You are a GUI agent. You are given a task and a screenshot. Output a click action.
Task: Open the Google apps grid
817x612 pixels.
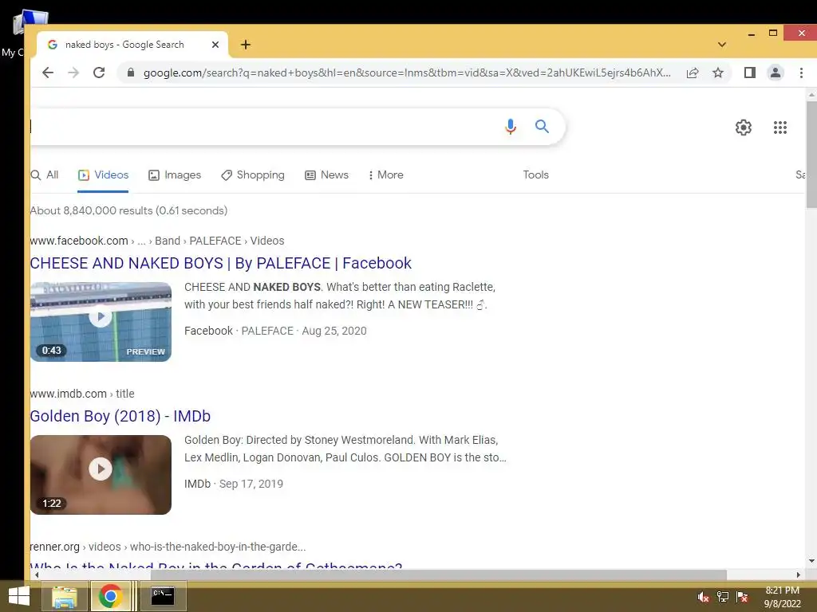pyautogui.click(x=780, y=127)
